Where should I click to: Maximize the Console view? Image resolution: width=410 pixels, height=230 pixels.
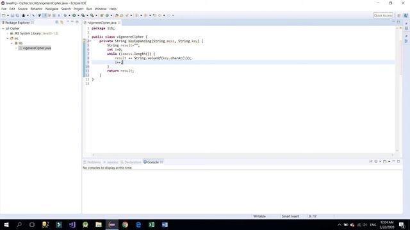[398, 162]
